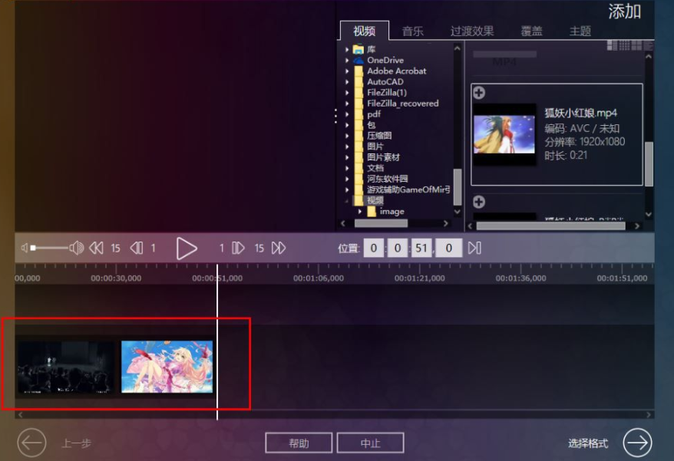Click the position milliseconds field
674x461 pixels.
tap(449, 248)
